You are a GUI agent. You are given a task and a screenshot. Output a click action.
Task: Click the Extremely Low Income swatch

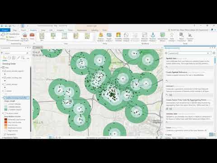click(6, 120)
